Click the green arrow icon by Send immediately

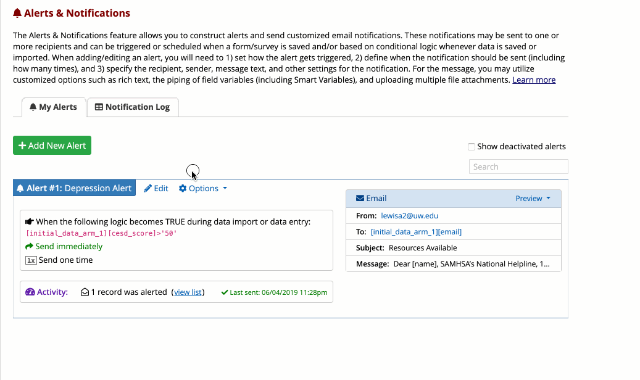point(29,247)
